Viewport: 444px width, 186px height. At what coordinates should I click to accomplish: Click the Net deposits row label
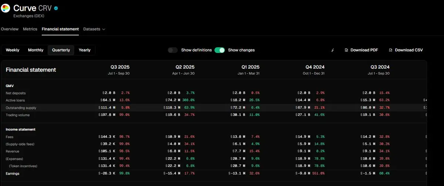pos(16,93)
